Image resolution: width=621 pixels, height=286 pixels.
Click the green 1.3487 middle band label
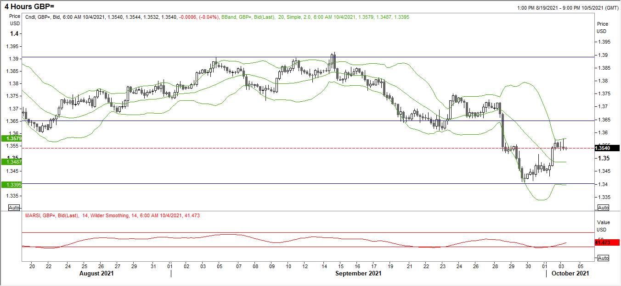(10, 162)
